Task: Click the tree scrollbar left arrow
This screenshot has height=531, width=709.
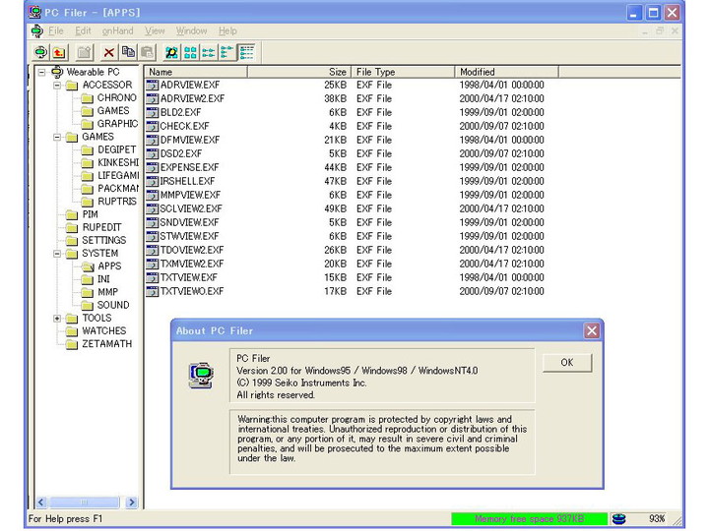Action: point(41,502)
